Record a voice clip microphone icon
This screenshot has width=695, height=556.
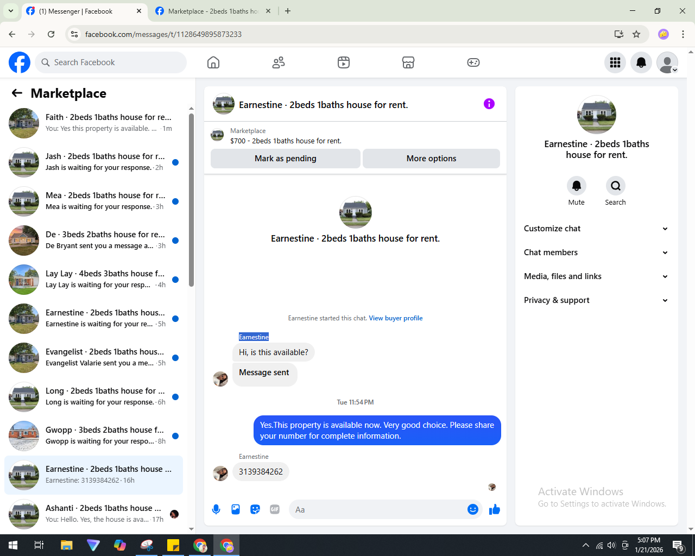click(x=216, y=509)
